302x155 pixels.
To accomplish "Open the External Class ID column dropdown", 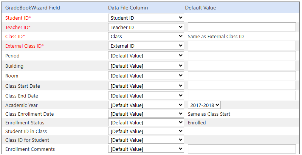I will pyautogui.click(x=146, y=46).
